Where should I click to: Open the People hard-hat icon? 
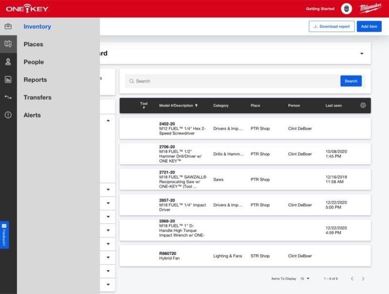pyautogui.click(x=7, y=62)
